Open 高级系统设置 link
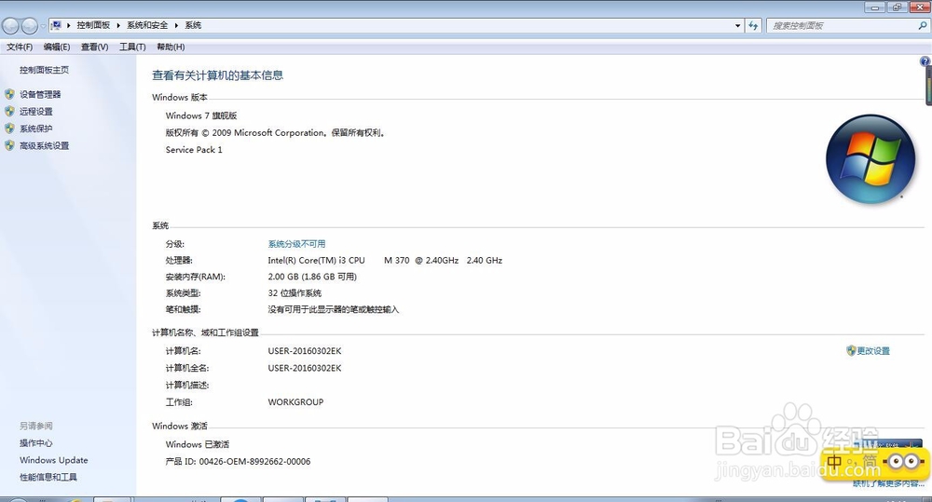Screen dimensions: 932x502 coord(45,146)
